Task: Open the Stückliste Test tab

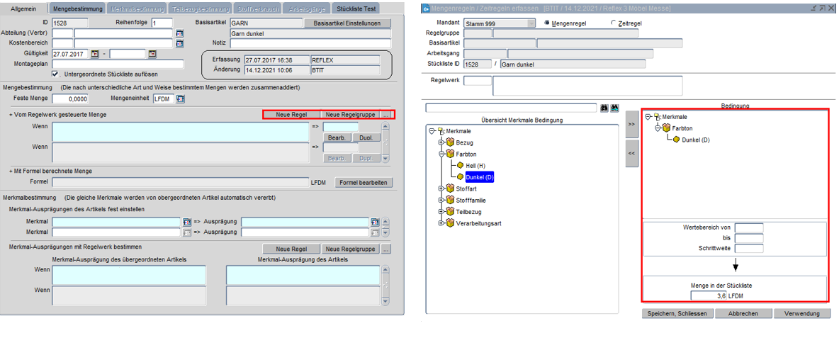Action: click(x=358, y=9)
